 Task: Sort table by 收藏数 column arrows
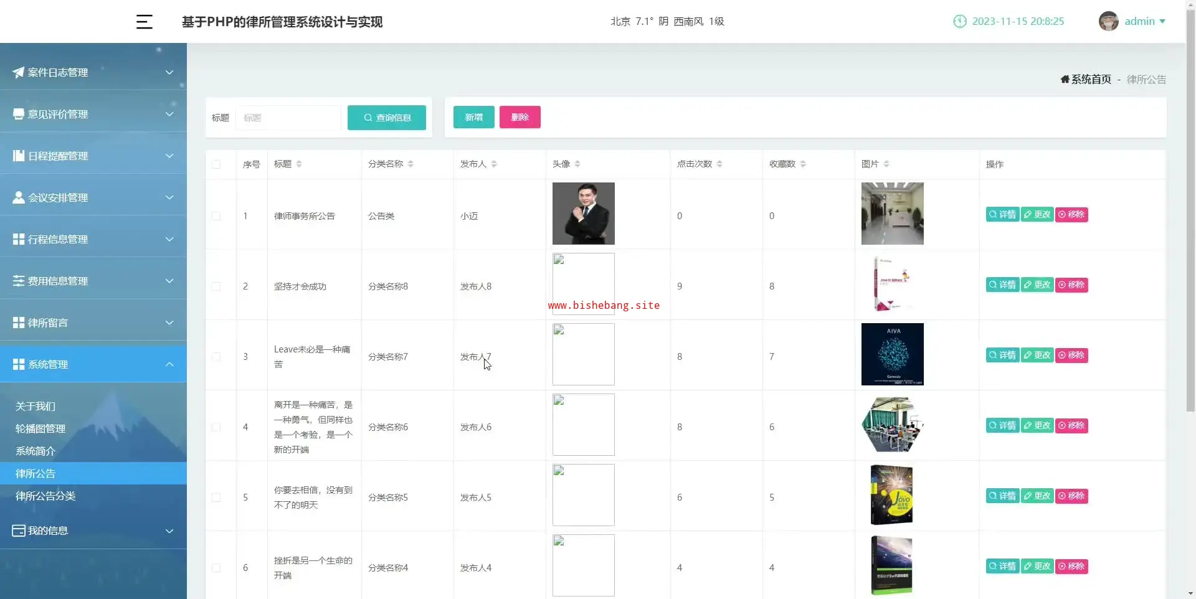803,164
